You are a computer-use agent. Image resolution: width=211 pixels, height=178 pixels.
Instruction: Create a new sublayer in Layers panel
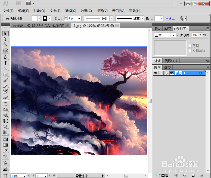(184, 175)
